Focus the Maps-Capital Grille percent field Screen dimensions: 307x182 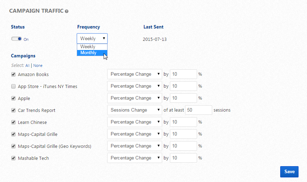(x=183, y=134)
